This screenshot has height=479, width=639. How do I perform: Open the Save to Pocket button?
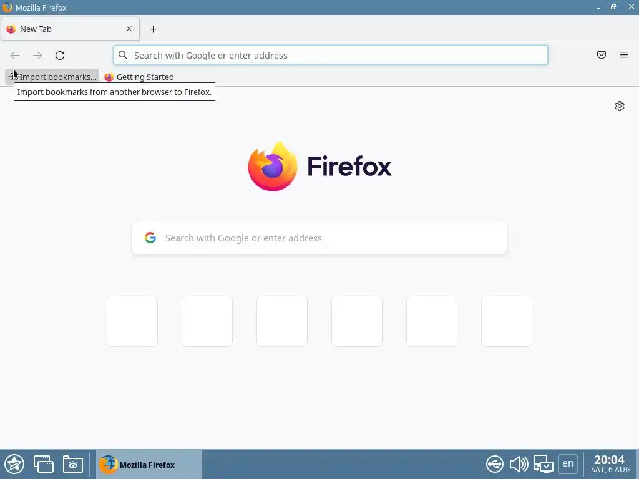[x=602, y=55]
